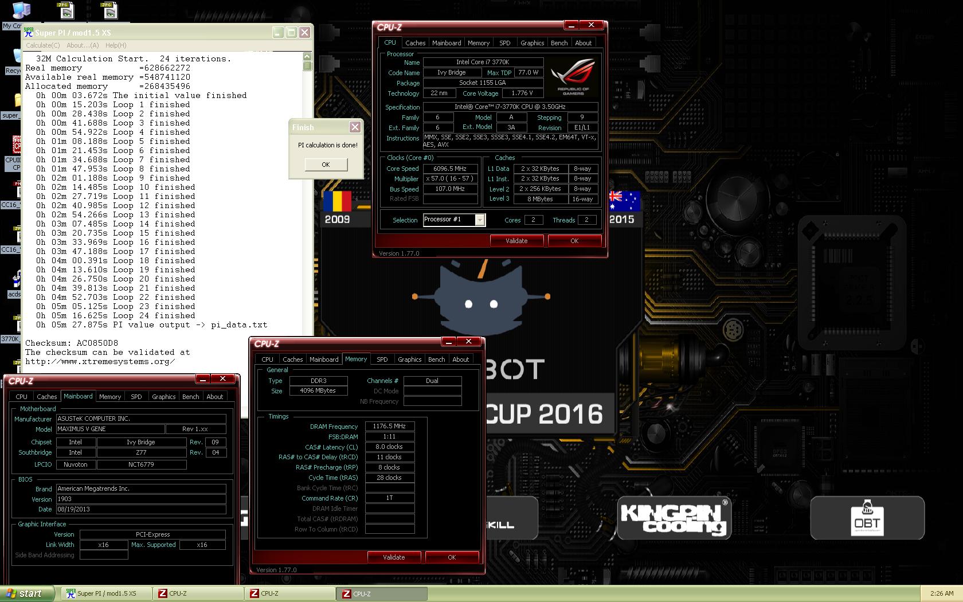Close the Finish dialog with its X
Image resolution: width=963 pixels, height=602 pixels.
tap(355, 127)
